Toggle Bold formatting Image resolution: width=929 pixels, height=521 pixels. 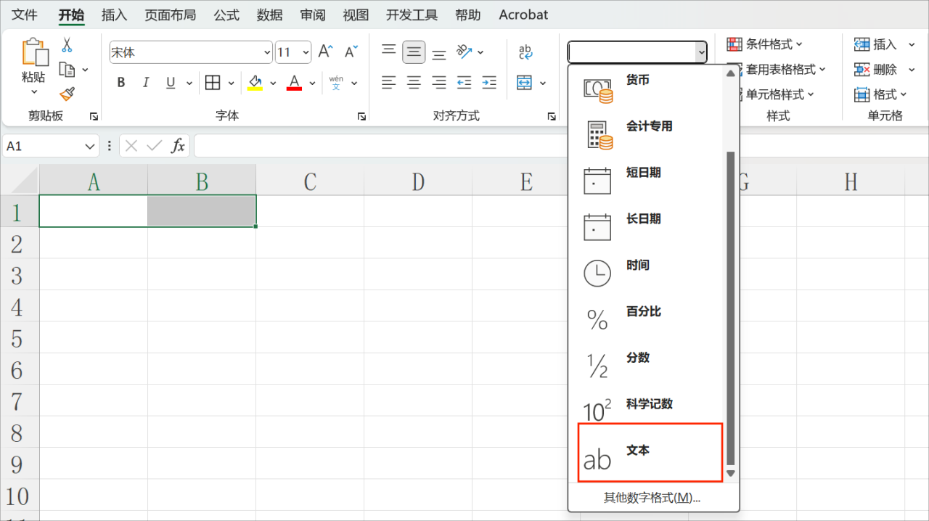pos(121,83)
